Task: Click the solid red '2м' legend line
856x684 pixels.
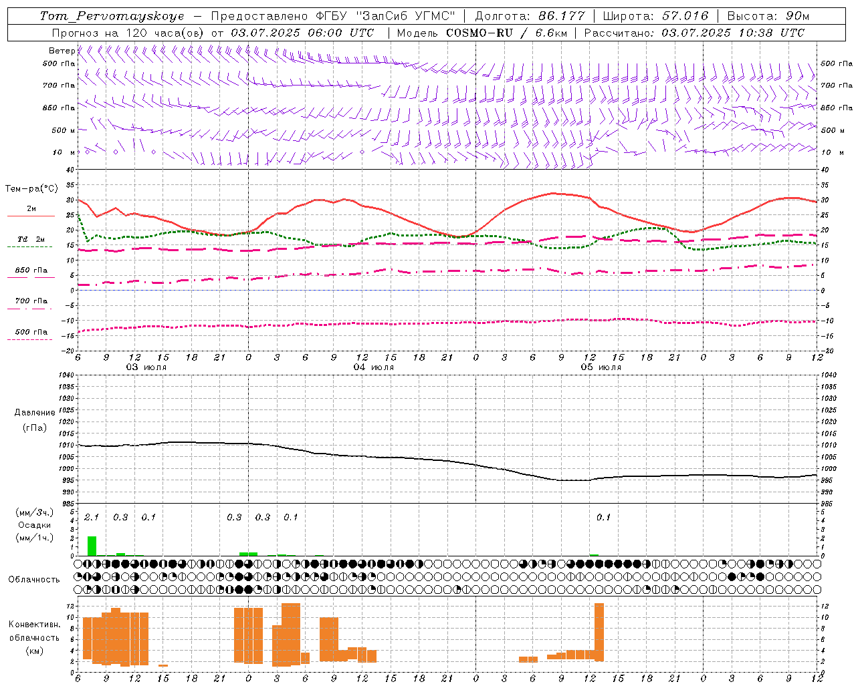Action: click(31, 216)
